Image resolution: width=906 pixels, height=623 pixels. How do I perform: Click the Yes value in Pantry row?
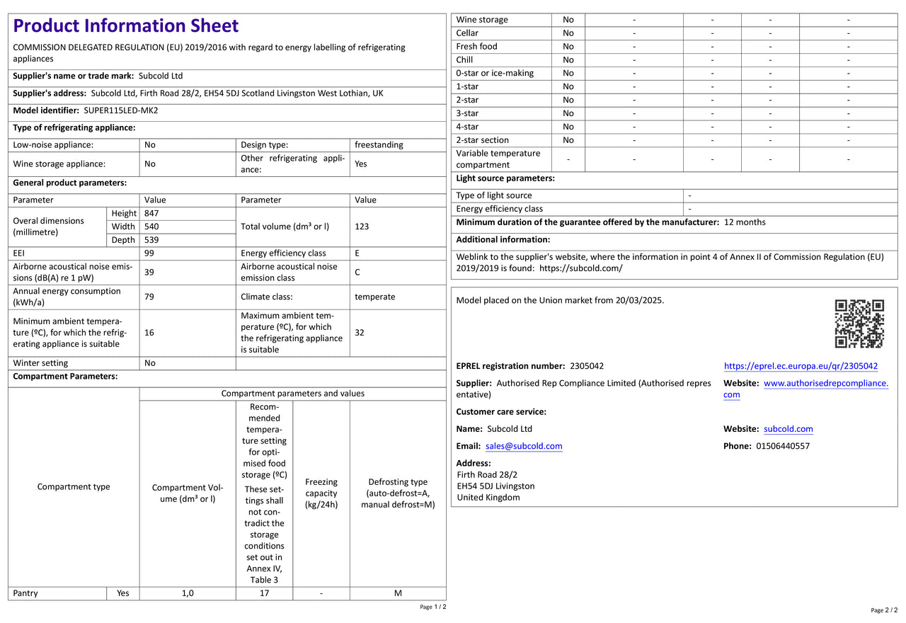pos(123,593)
